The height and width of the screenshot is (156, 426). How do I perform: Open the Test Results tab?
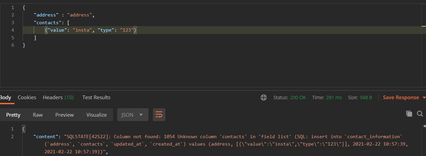(x=96, y=97)
